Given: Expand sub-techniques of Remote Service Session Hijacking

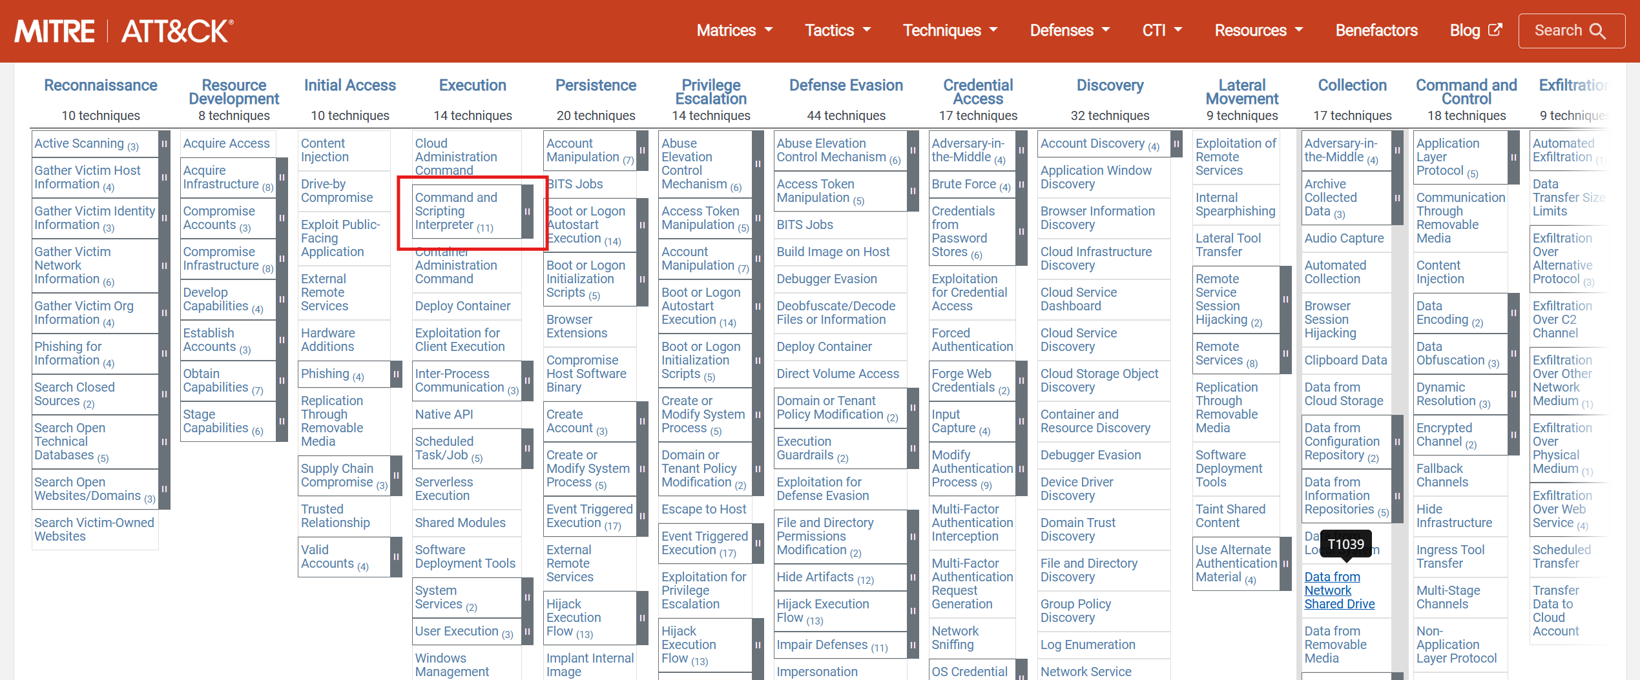Looking at the screenshot, I should 1286,299.
